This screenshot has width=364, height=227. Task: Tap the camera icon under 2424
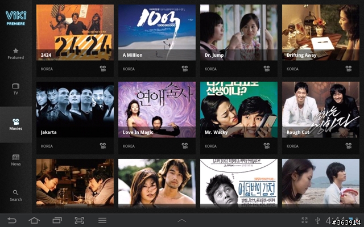pos(103,69)
